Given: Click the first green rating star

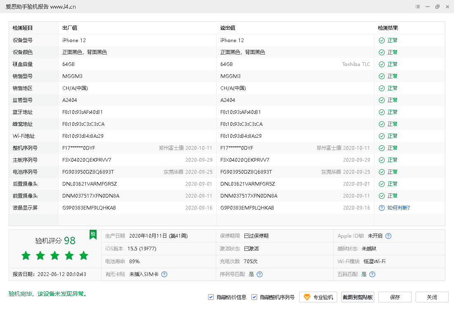Looking at the screenshot, I should (x=26, y=255).
